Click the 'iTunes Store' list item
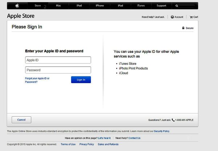The height and width of the screenshot is (151, 218). (x=128, y=63)
